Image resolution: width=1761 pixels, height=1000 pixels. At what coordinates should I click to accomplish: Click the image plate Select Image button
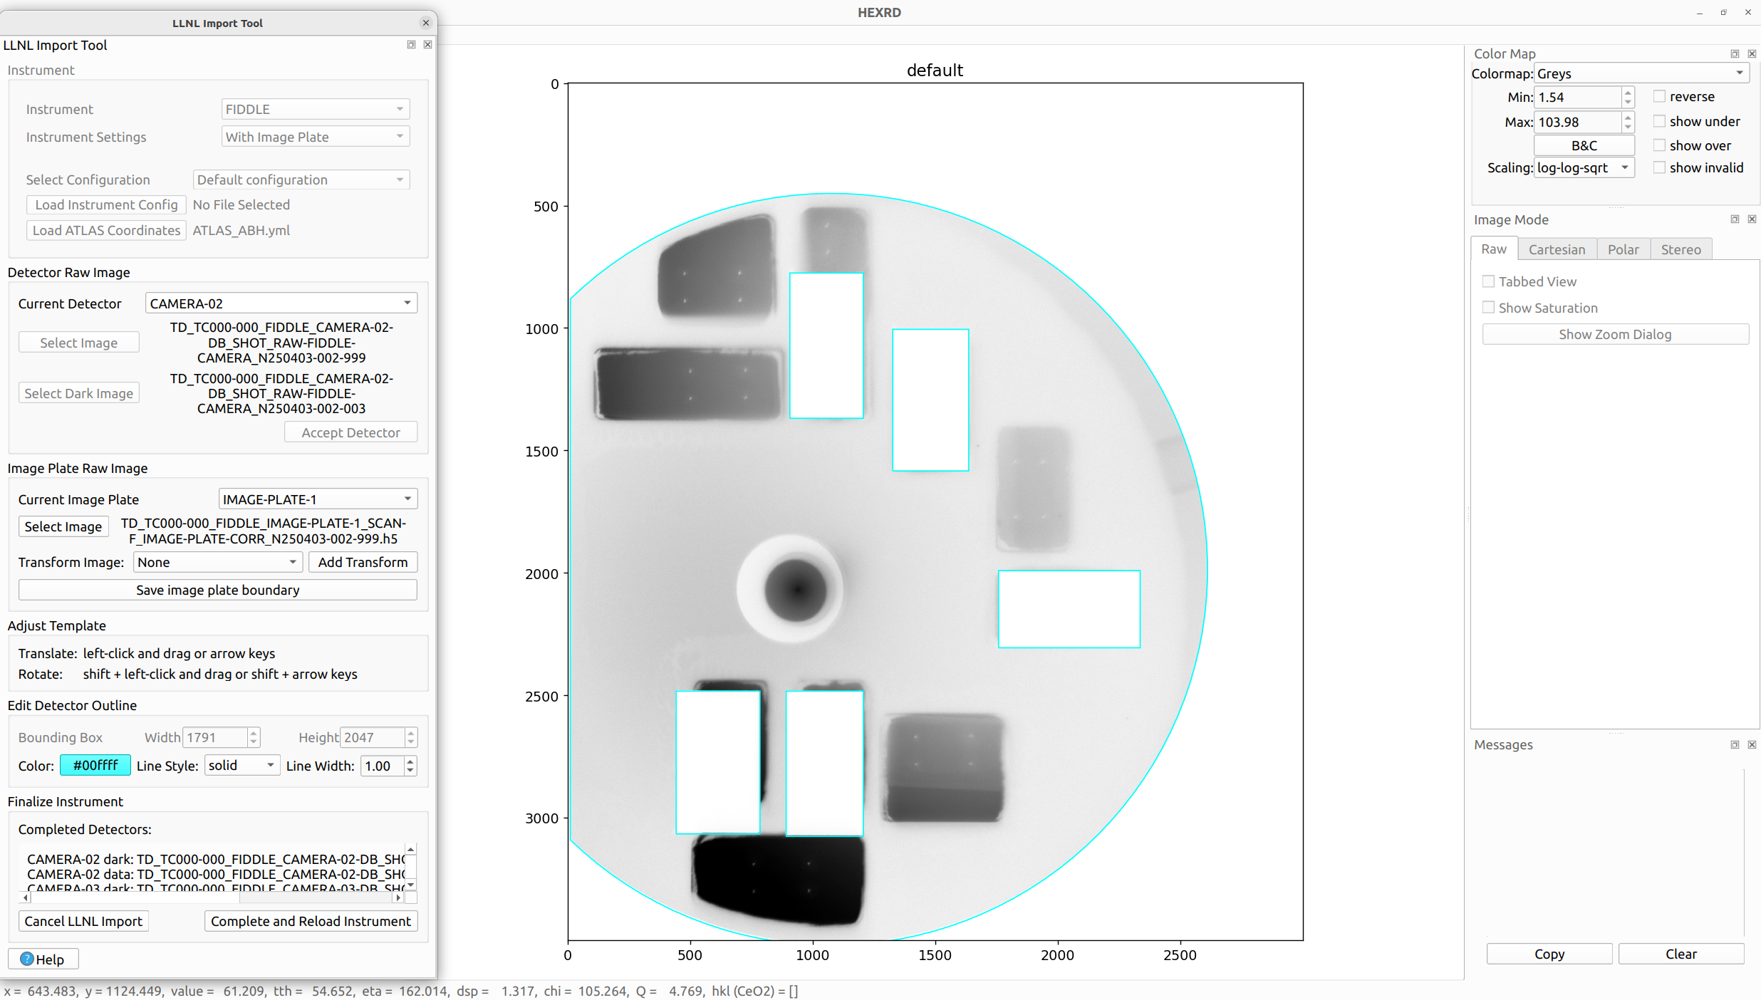tap(63, 526)
